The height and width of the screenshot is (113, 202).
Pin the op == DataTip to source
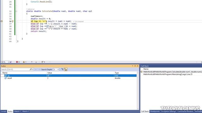[x=65, y=26]
